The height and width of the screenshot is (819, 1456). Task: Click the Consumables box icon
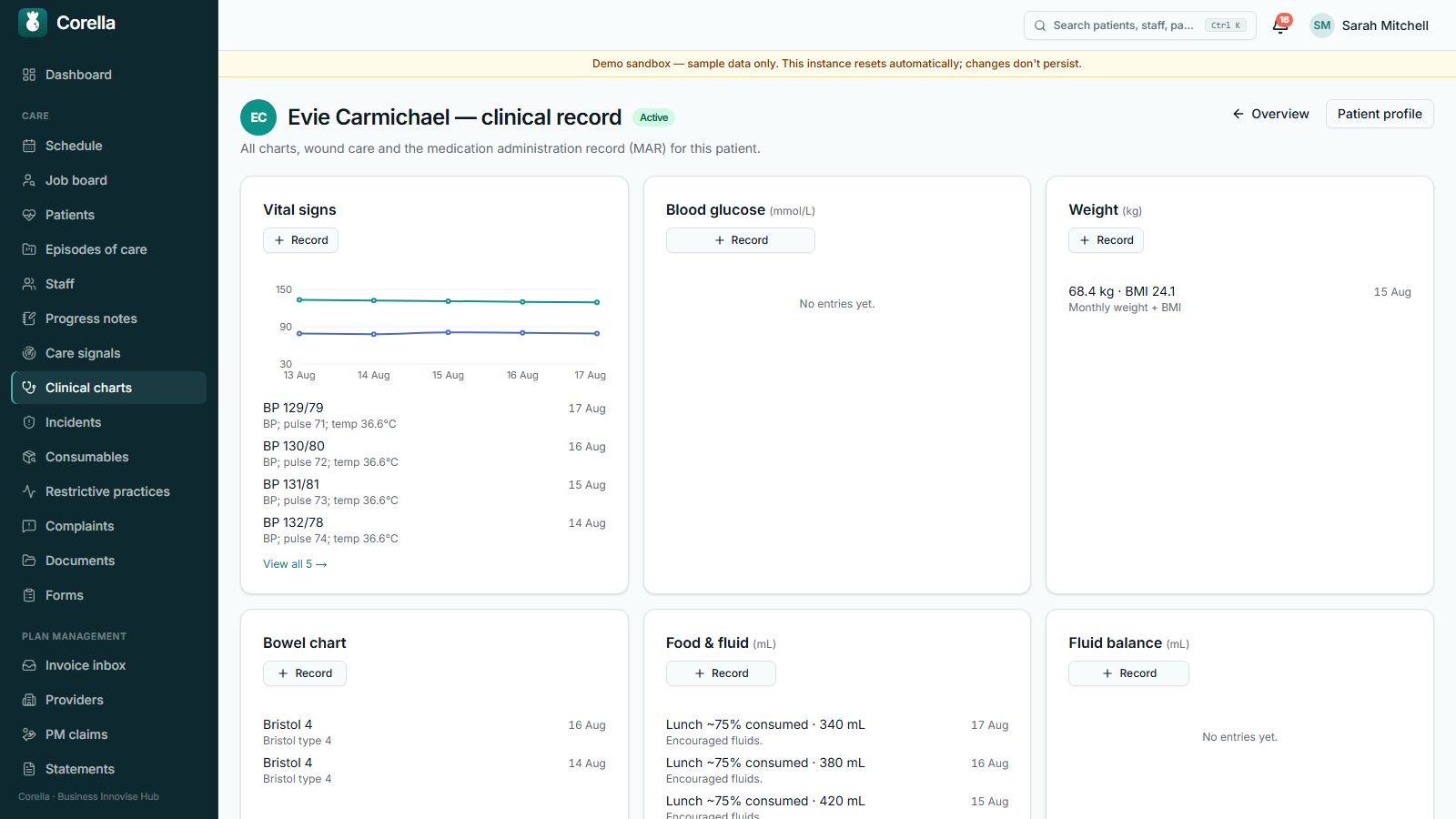pos(29,457)
